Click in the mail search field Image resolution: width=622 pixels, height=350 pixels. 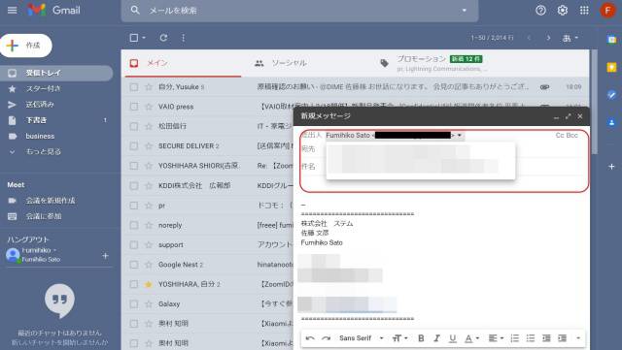click(x=299, y=11)
